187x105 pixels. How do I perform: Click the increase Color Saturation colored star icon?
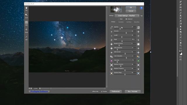(x=138, y=57)
